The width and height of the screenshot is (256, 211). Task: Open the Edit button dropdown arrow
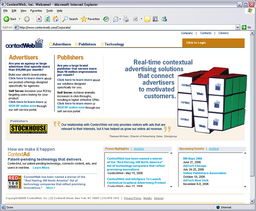coord(141,19)
